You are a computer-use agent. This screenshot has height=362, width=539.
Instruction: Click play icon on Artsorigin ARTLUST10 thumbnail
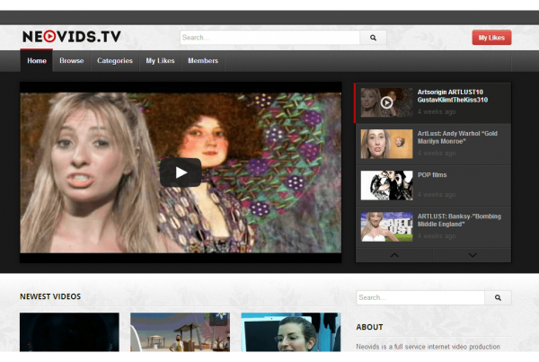(x=386, y=102)
